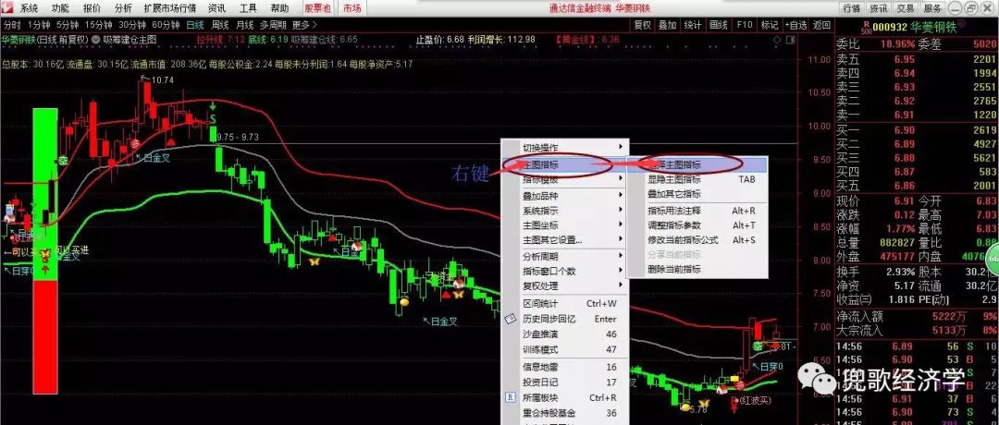This screenshot has width=999, height=425.
Task: Click the 交易 top-right button
Action: (906, 8)
